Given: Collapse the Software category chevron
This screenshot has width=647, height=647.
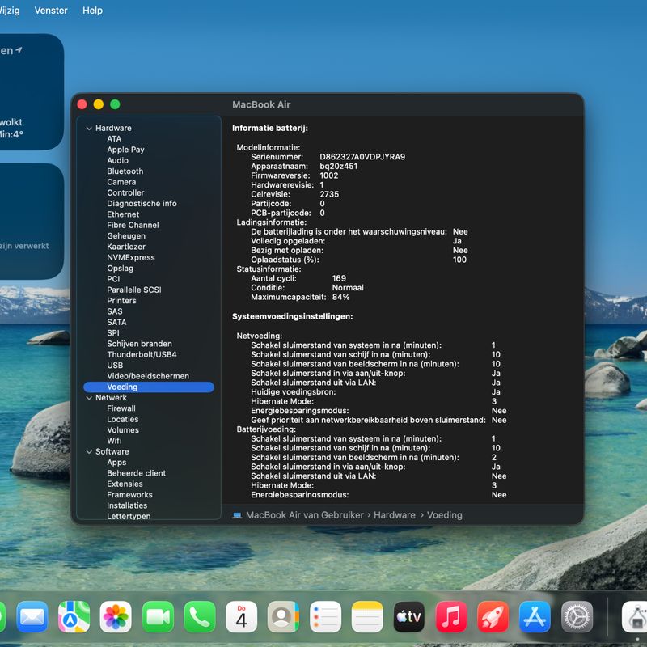Looking at the screenshot, I should coord(89,452).
